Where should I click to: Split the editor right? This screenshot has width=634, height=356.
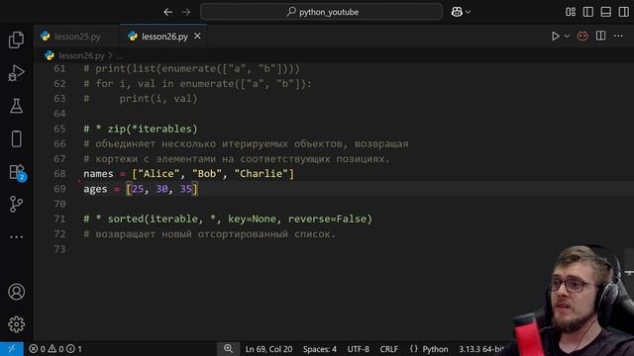tap(601, 36)
